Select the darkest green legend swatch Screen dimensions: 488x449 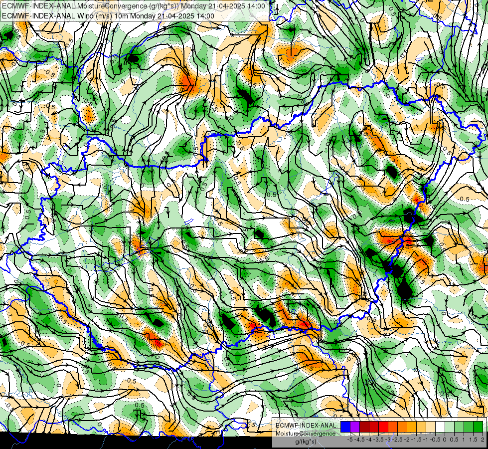click(478, 427)
